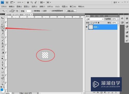Open the 文件(F) menu
The width and height of the screenshot is (129, 94).
4,6
